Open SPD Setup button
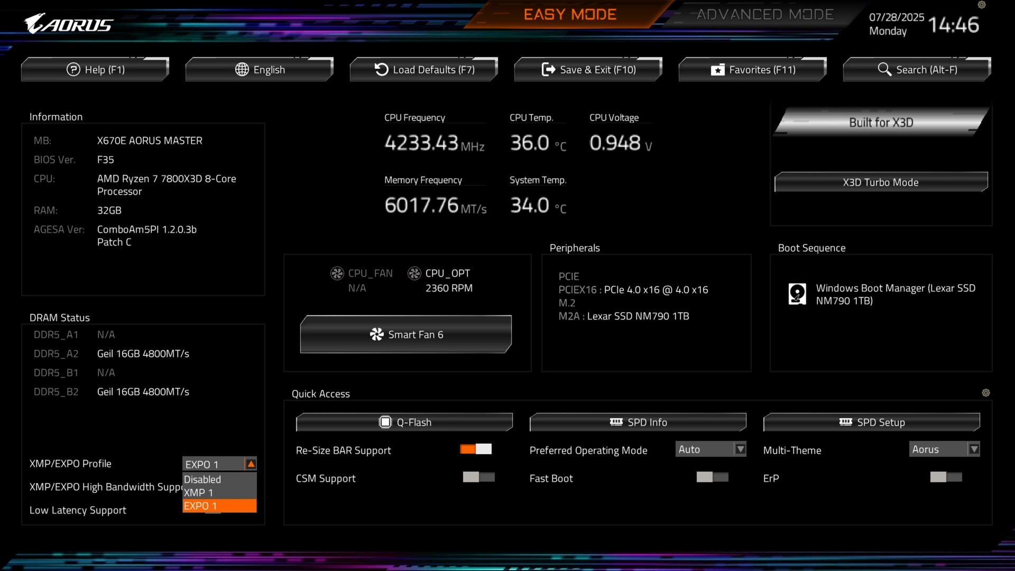1015x571 pixels. pyautogui.click(x=872, y=422)
